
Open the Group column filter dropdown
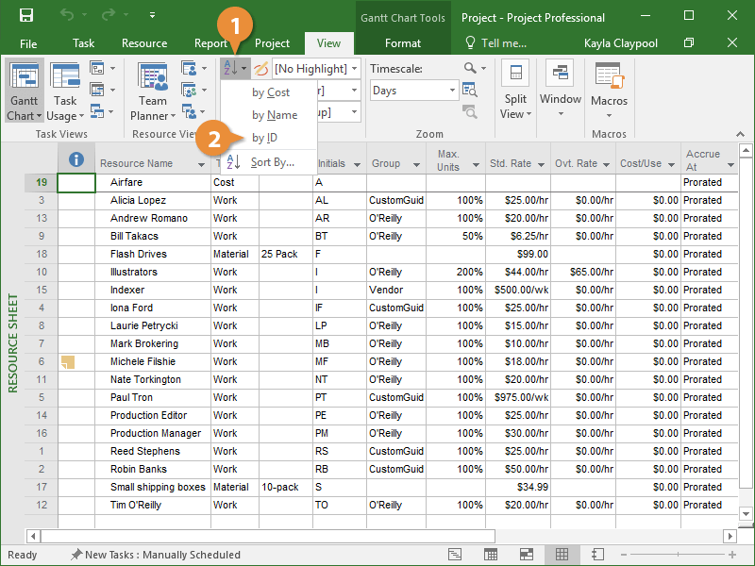(x=416, y=164)
